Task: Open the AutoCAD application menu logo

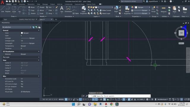Action: point(2,2)
